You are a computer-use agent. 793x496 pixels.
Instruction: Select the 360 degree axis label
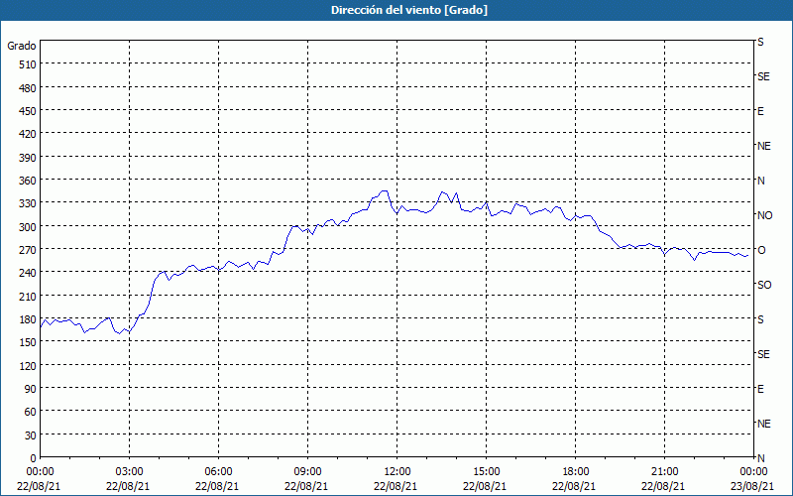click(x=28, y=181)
